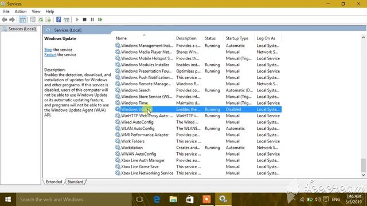Select the WLAN AutoConfig service
Viewport: 367px width, 206px height.
point(198,128)
